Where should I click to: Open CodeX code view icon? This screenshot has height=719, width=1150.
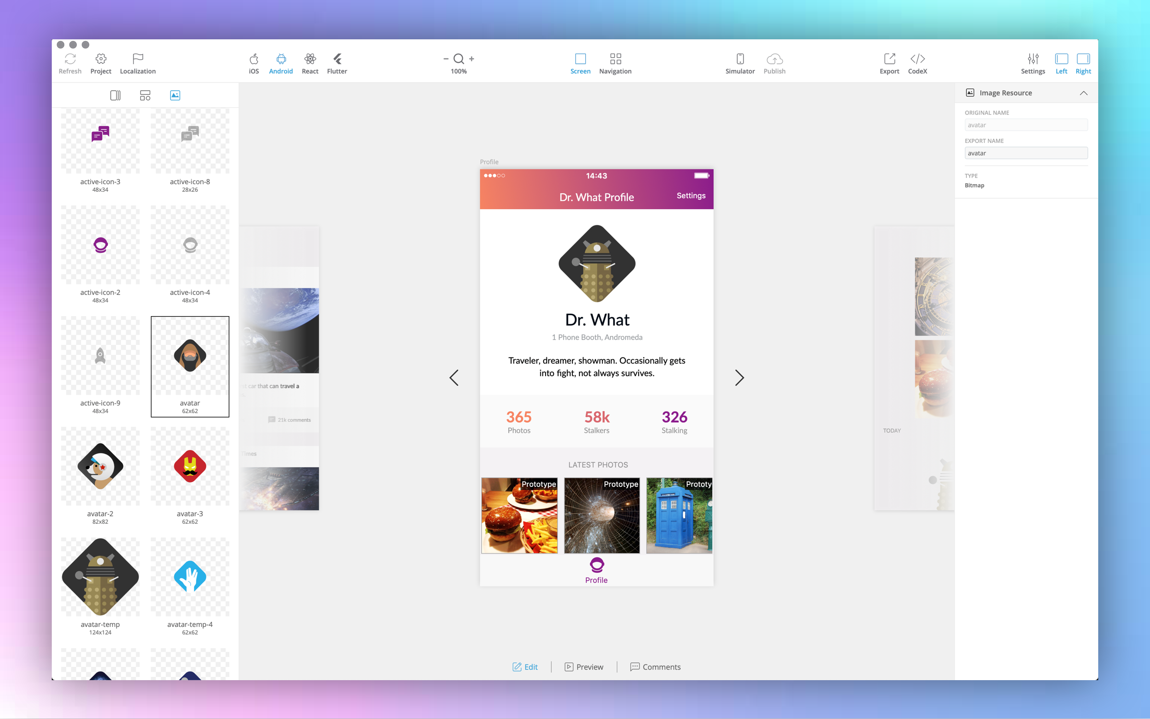[x=917, y=59]
